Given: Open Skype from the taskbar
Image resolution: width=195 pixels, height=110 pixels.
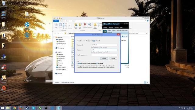Looking at the screenshot, I should (x=33, y=108).
